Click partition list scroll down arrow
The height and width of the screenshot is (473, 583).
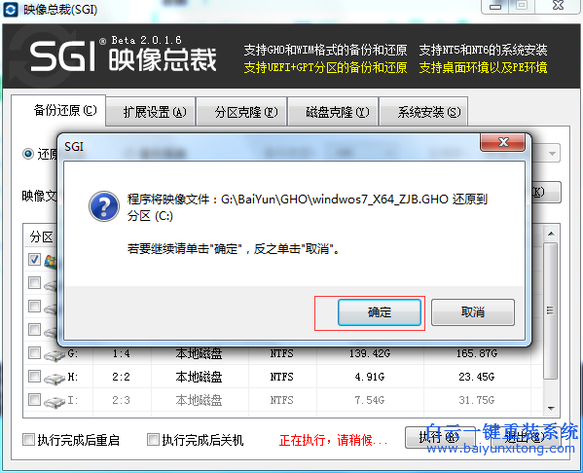pyautogui.click(x=551, y=409)
